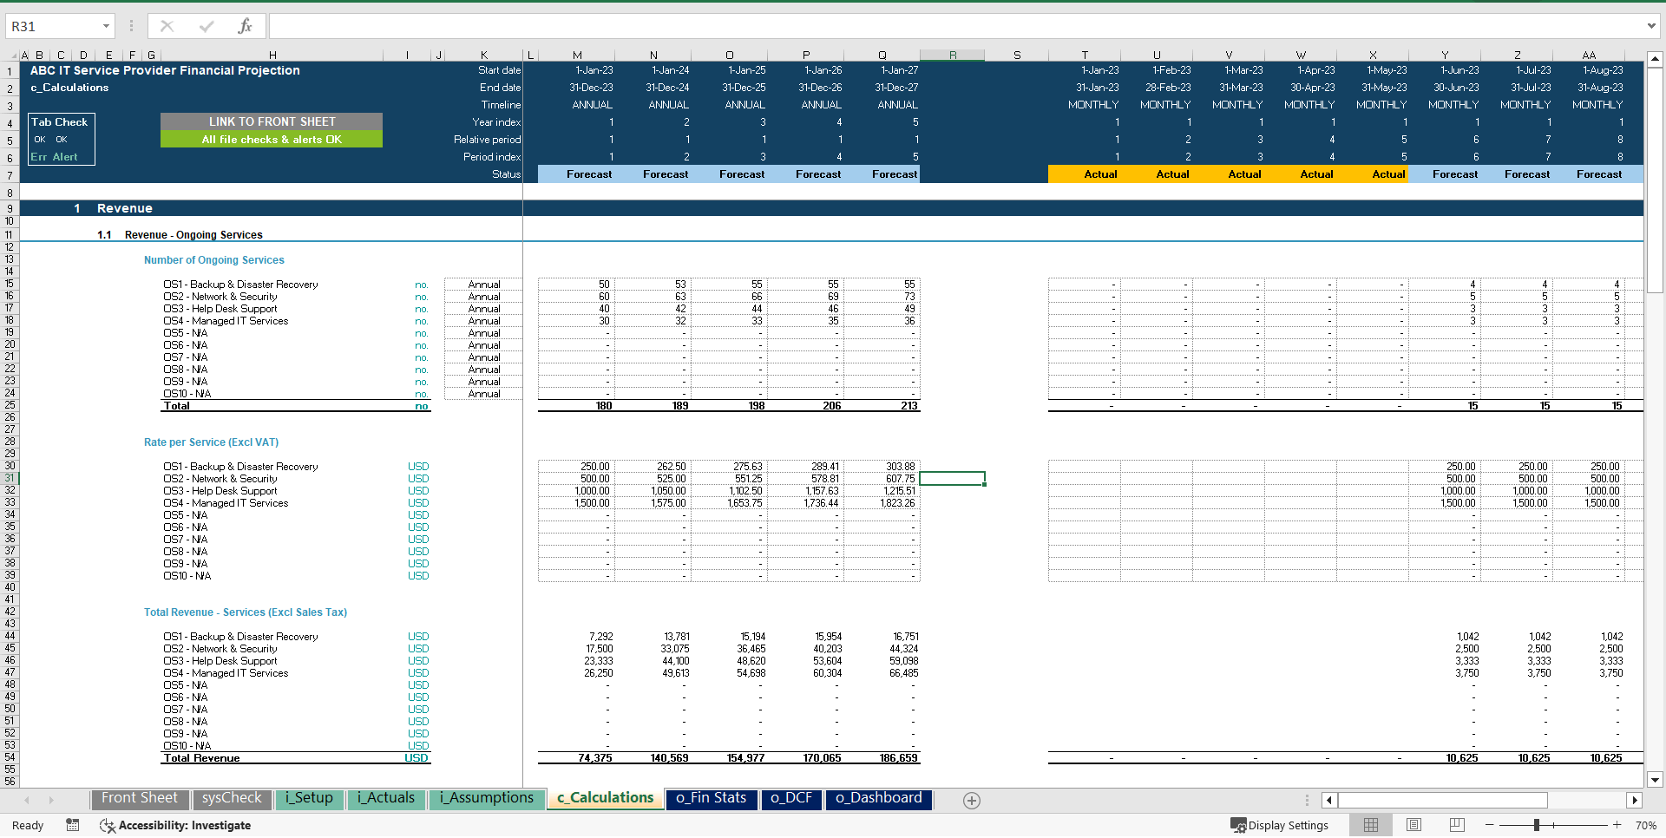Image resolution: width=1666 pixels, height=838 pixels.
Task: Click the Total Revenue value 74,375
Action: coord(595,757)
